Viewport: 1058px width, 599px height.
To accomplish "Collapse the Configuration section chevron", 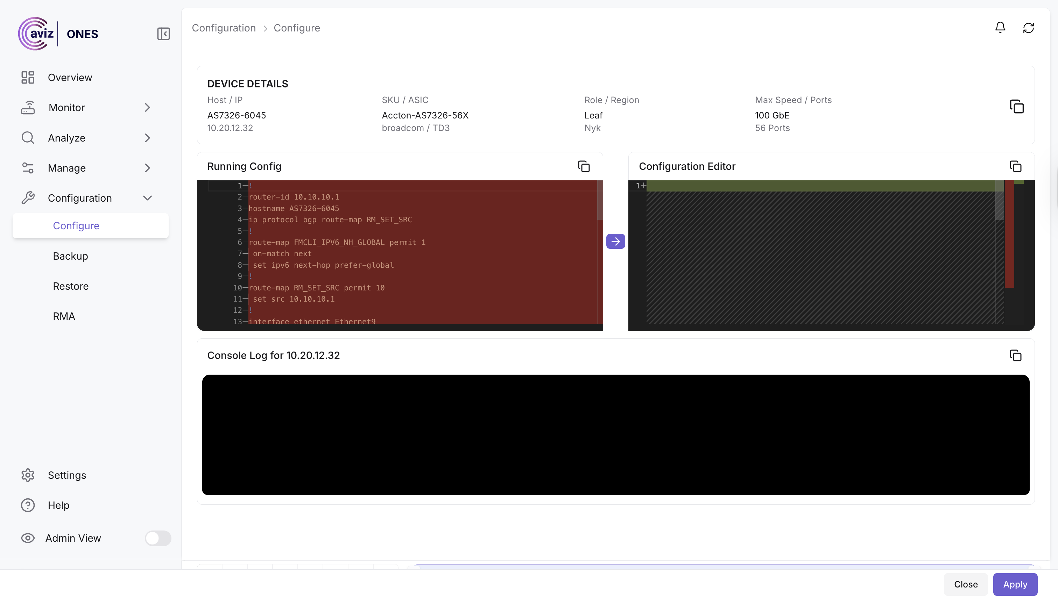I will (147, 198).
